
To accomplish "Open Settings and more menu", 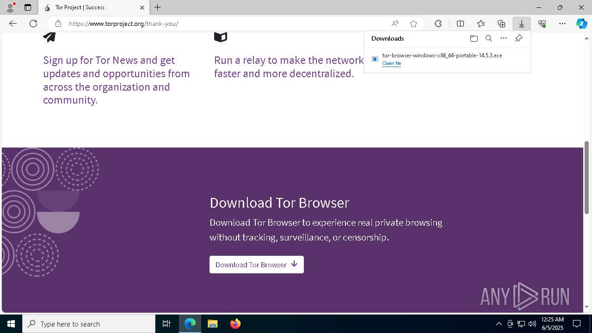I will (562, 24).
